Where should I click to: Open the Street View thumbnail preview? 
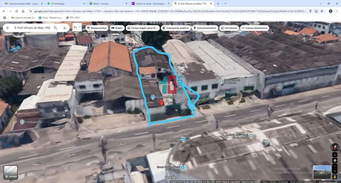(322, 172)
